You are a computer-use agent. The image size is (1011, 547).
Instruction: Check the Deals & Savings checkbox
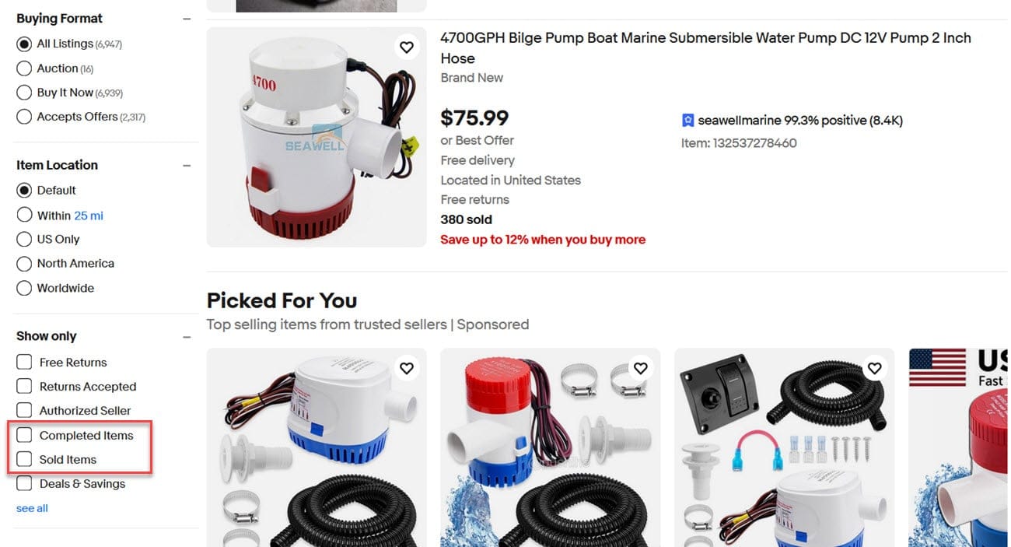25,483
